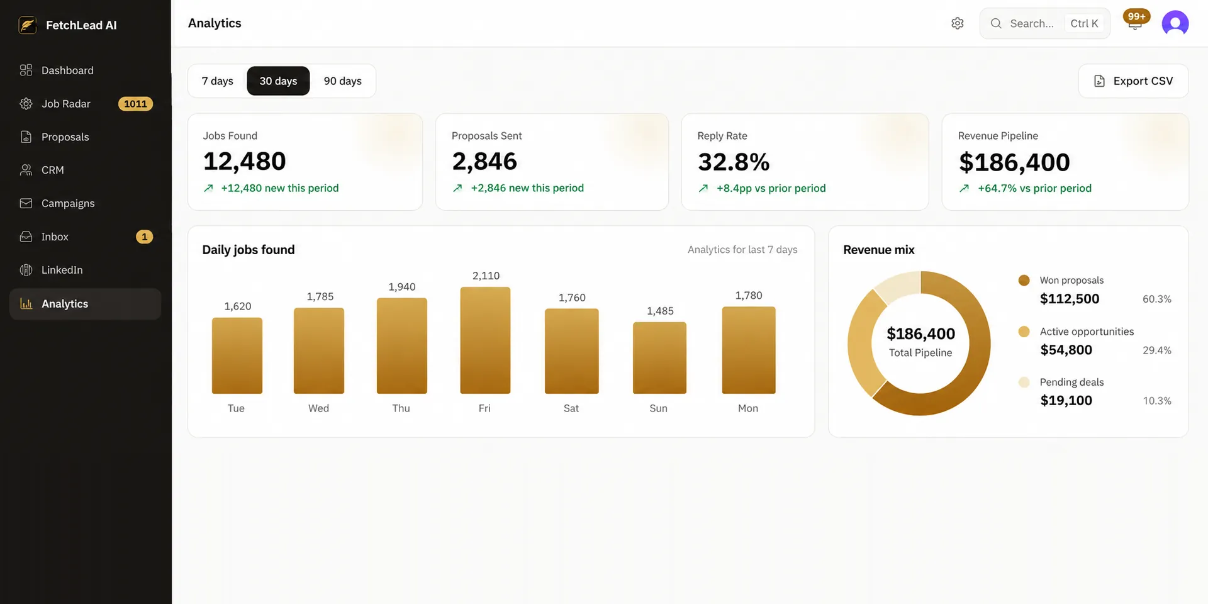Click the Job Radar sidebar icon
Image resolution: width=1208 pixels, height=604 pixels.
tap(26, 104)
